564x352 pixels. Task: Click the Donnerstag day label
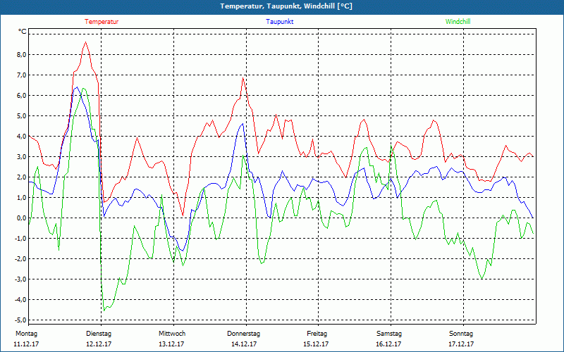(x=243, y=334)
